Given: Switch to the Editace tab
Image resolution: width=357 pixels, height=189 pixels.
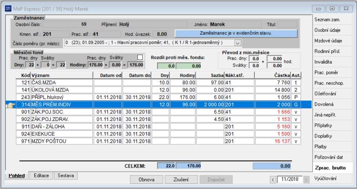Looking at the screenshot, I should tap(41, 176).
